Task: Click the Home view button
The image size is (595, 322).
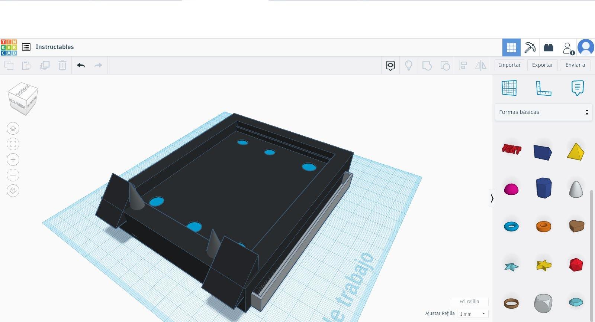Action: click(13, 128)
